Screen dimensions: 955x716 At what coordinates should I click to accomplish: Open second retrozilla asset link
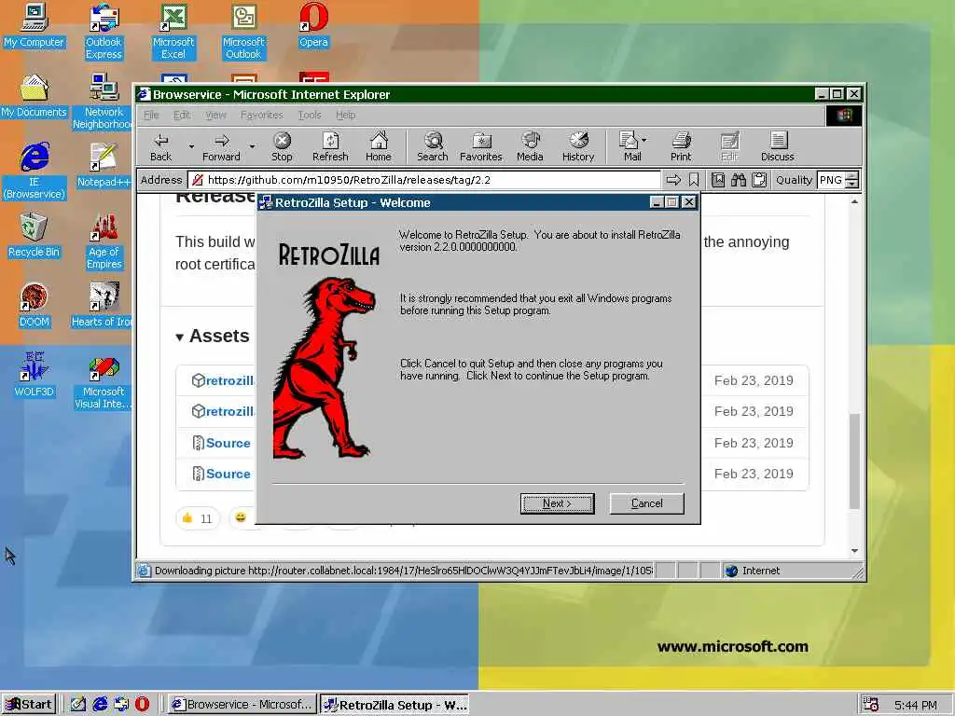click(229, 411)
